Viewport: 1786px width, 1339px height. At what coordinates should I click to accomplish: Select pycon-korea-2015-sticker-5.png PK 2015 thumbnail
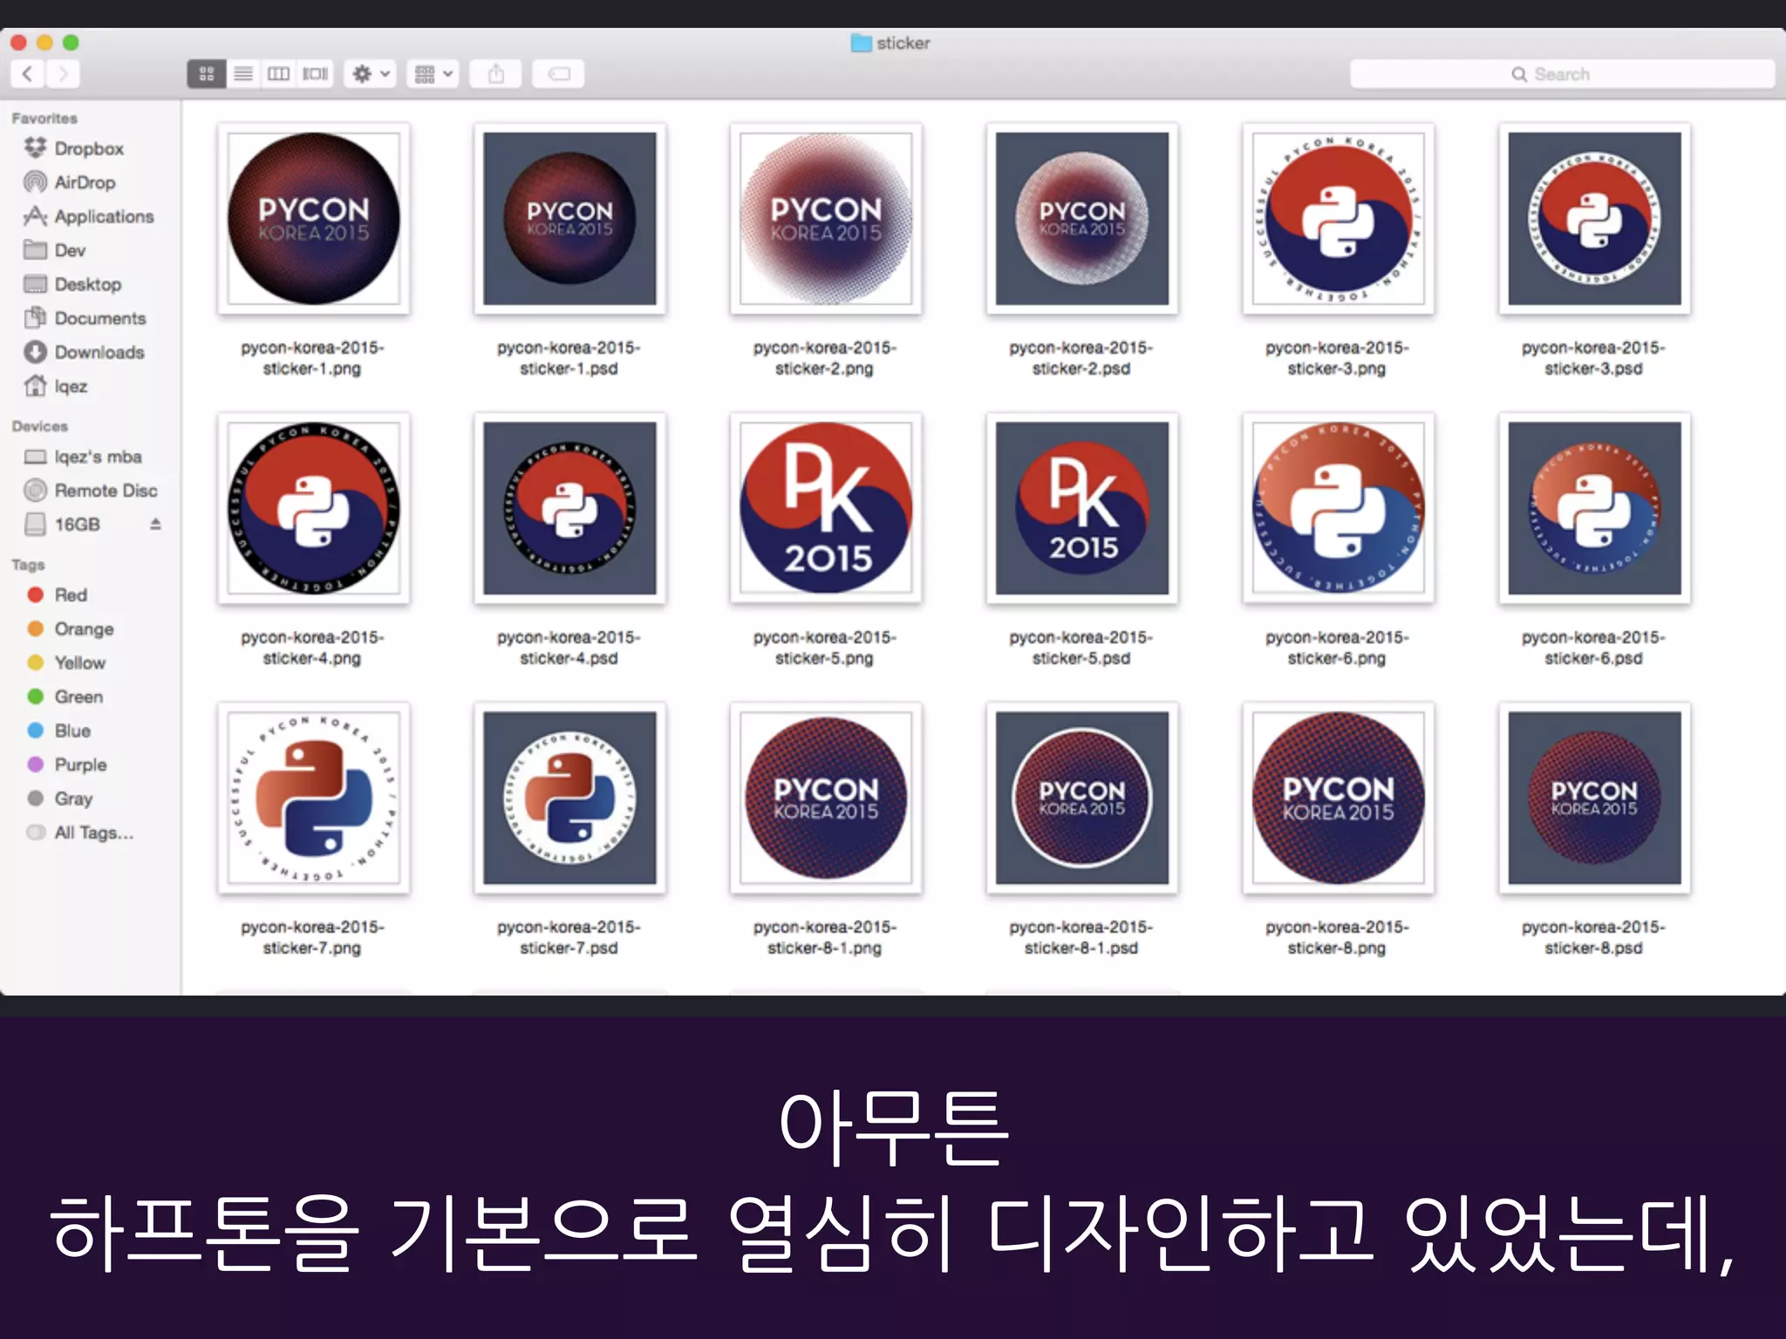point(826,508)
